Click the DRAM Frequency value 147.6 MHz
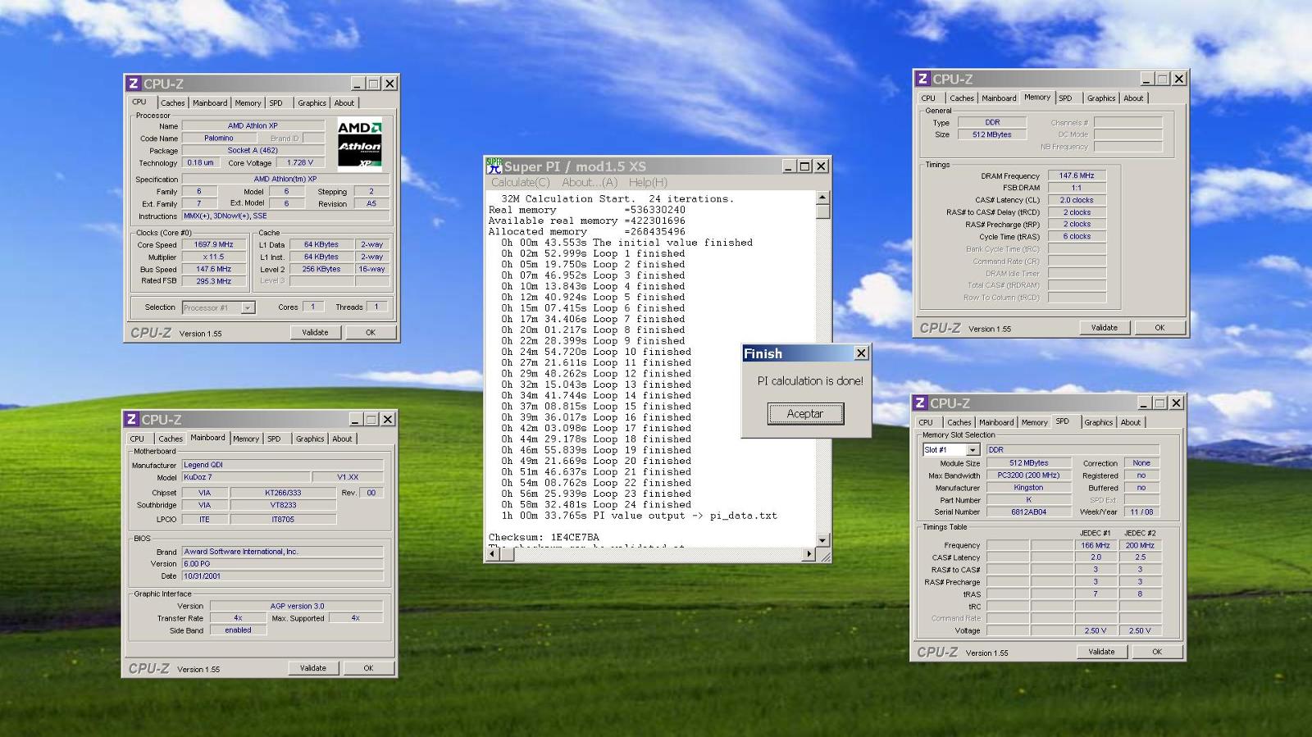Viewport: 1312px width, 737px height. [x=1077, y=175]
